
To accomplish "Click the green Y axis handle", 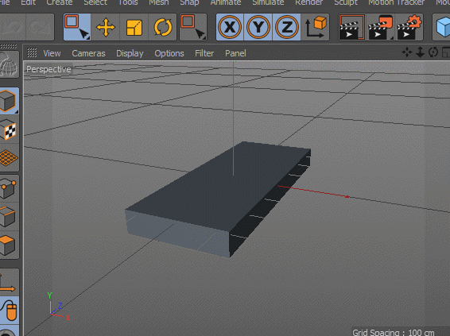I will click(x=233, y=118).
